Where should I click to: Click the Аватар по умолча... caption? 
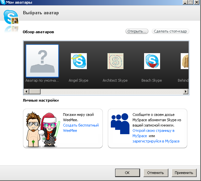pyautogui.click(x=42, y=80)
